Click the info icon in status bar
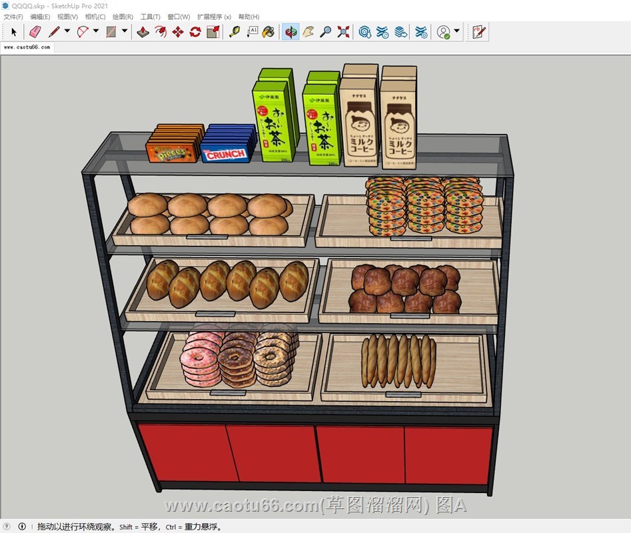This screenshot has height=533, width=631. coord(22,526)
